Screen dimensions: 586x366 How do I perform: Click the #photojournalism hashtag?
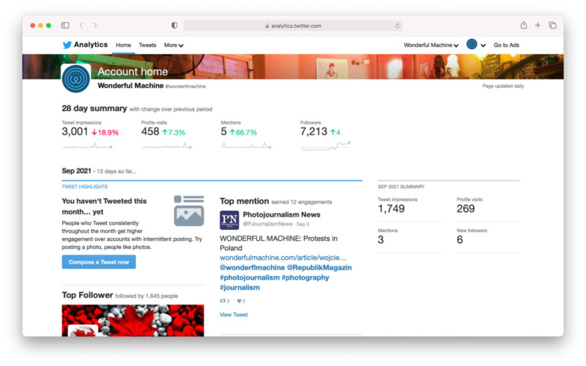[250, 277]
